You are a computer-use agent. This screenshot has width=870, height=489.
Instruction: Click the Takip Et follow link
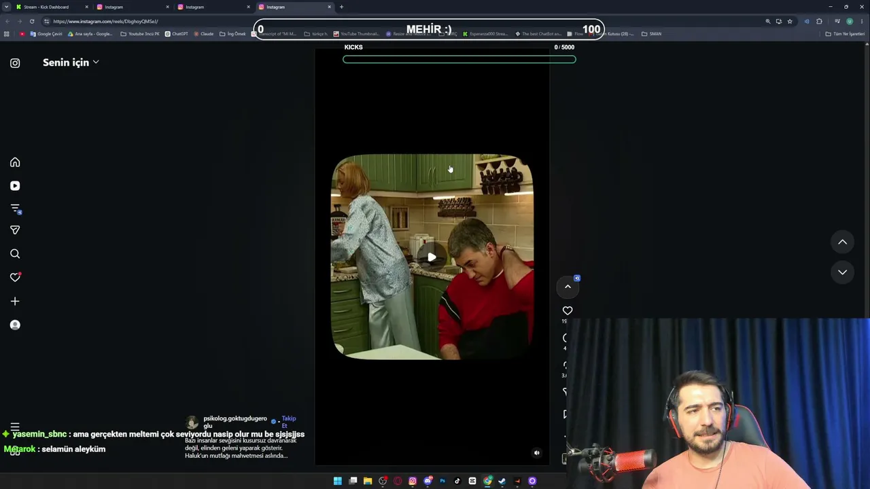point(288,422)
